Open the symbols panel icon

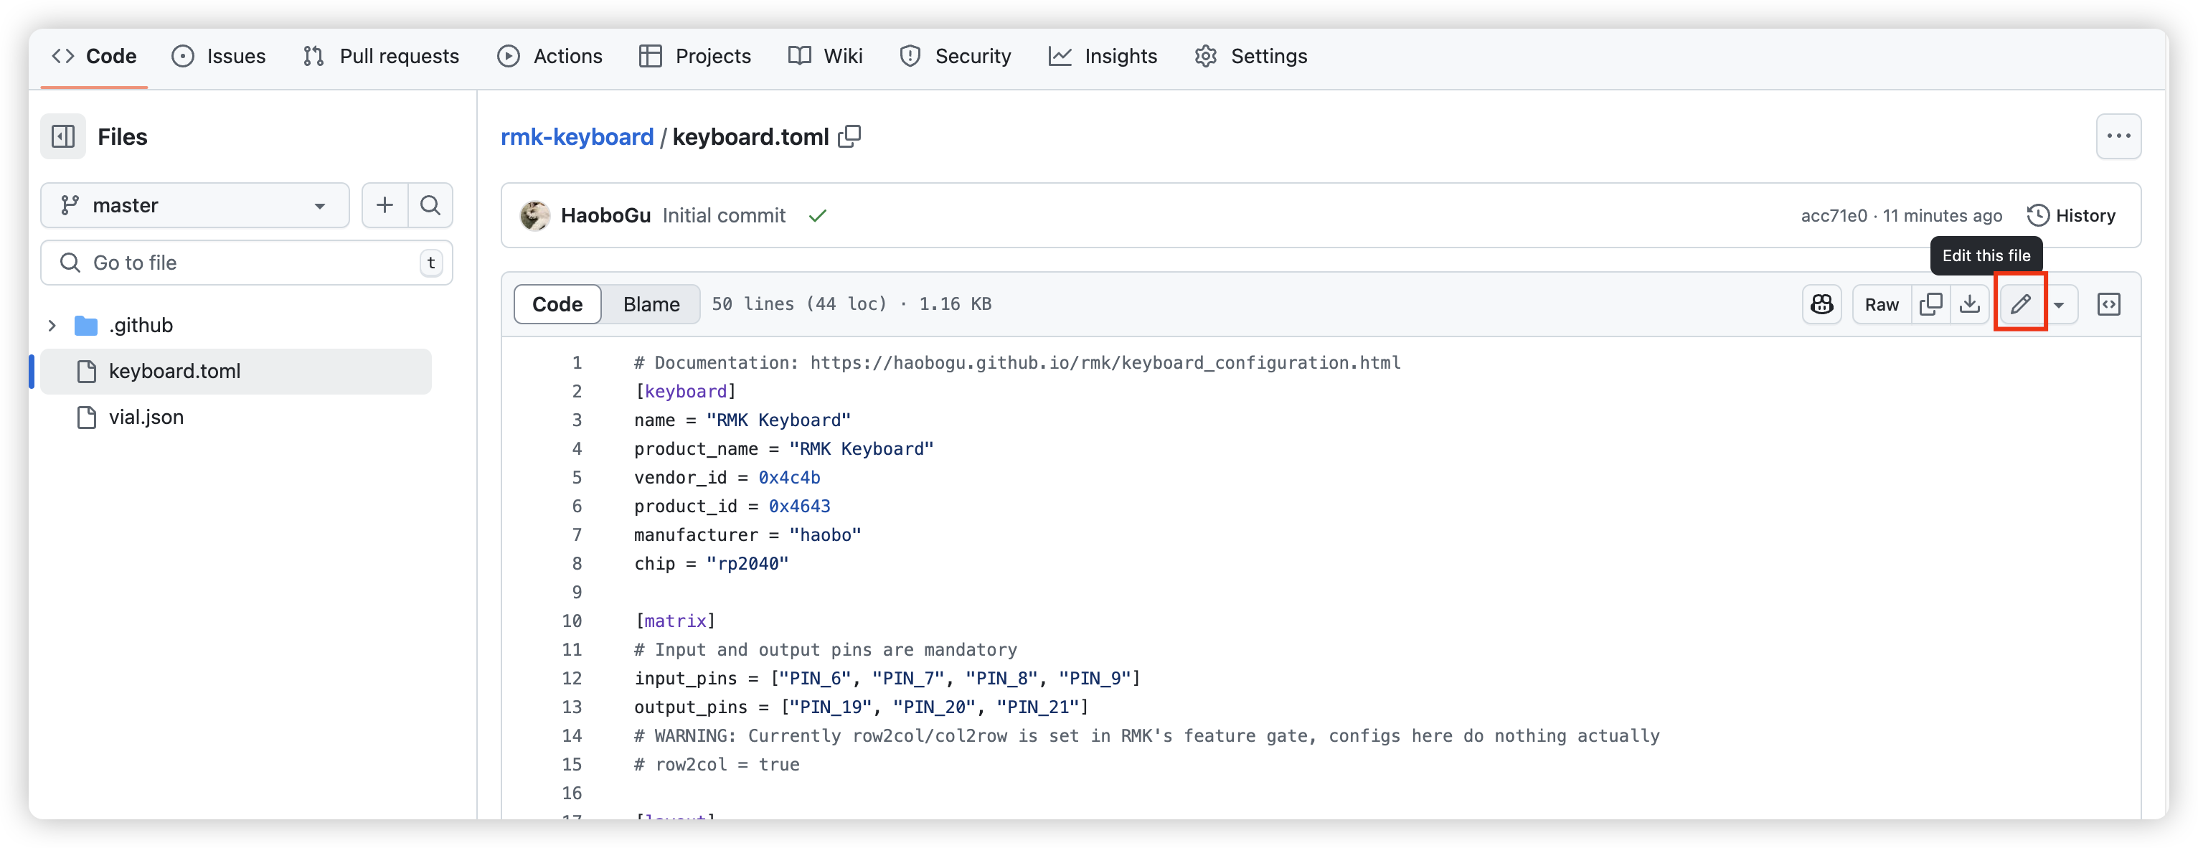pyautogui.click(x=2108, y=303)
